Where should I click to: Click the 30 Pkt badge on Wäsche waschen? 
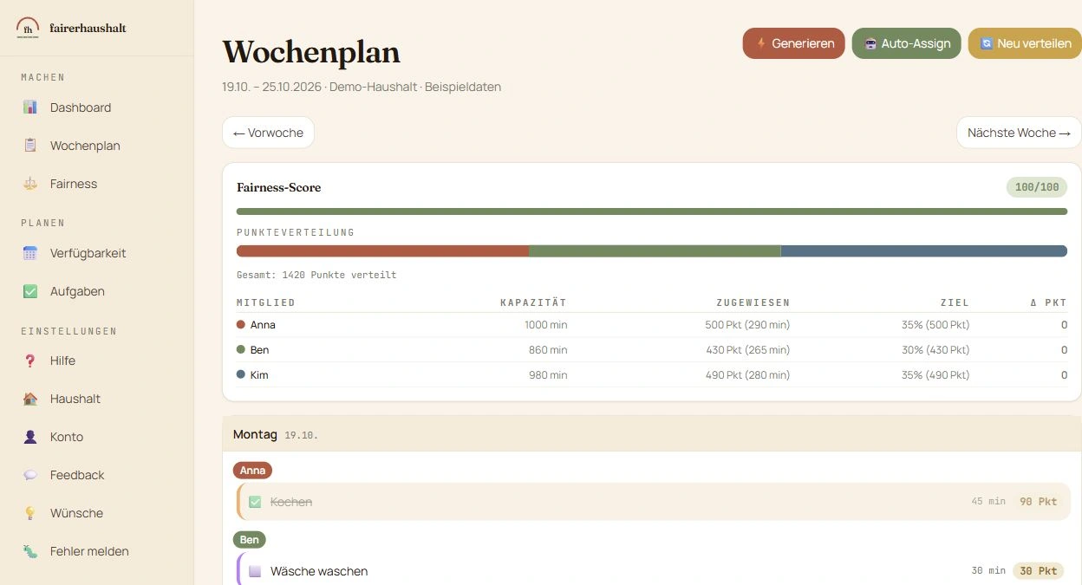point(1038,571)
